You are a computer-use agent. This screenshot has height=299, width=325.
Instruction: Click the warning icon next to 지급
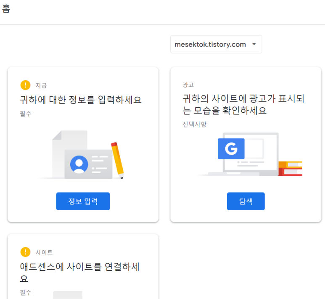pos(26,85)
